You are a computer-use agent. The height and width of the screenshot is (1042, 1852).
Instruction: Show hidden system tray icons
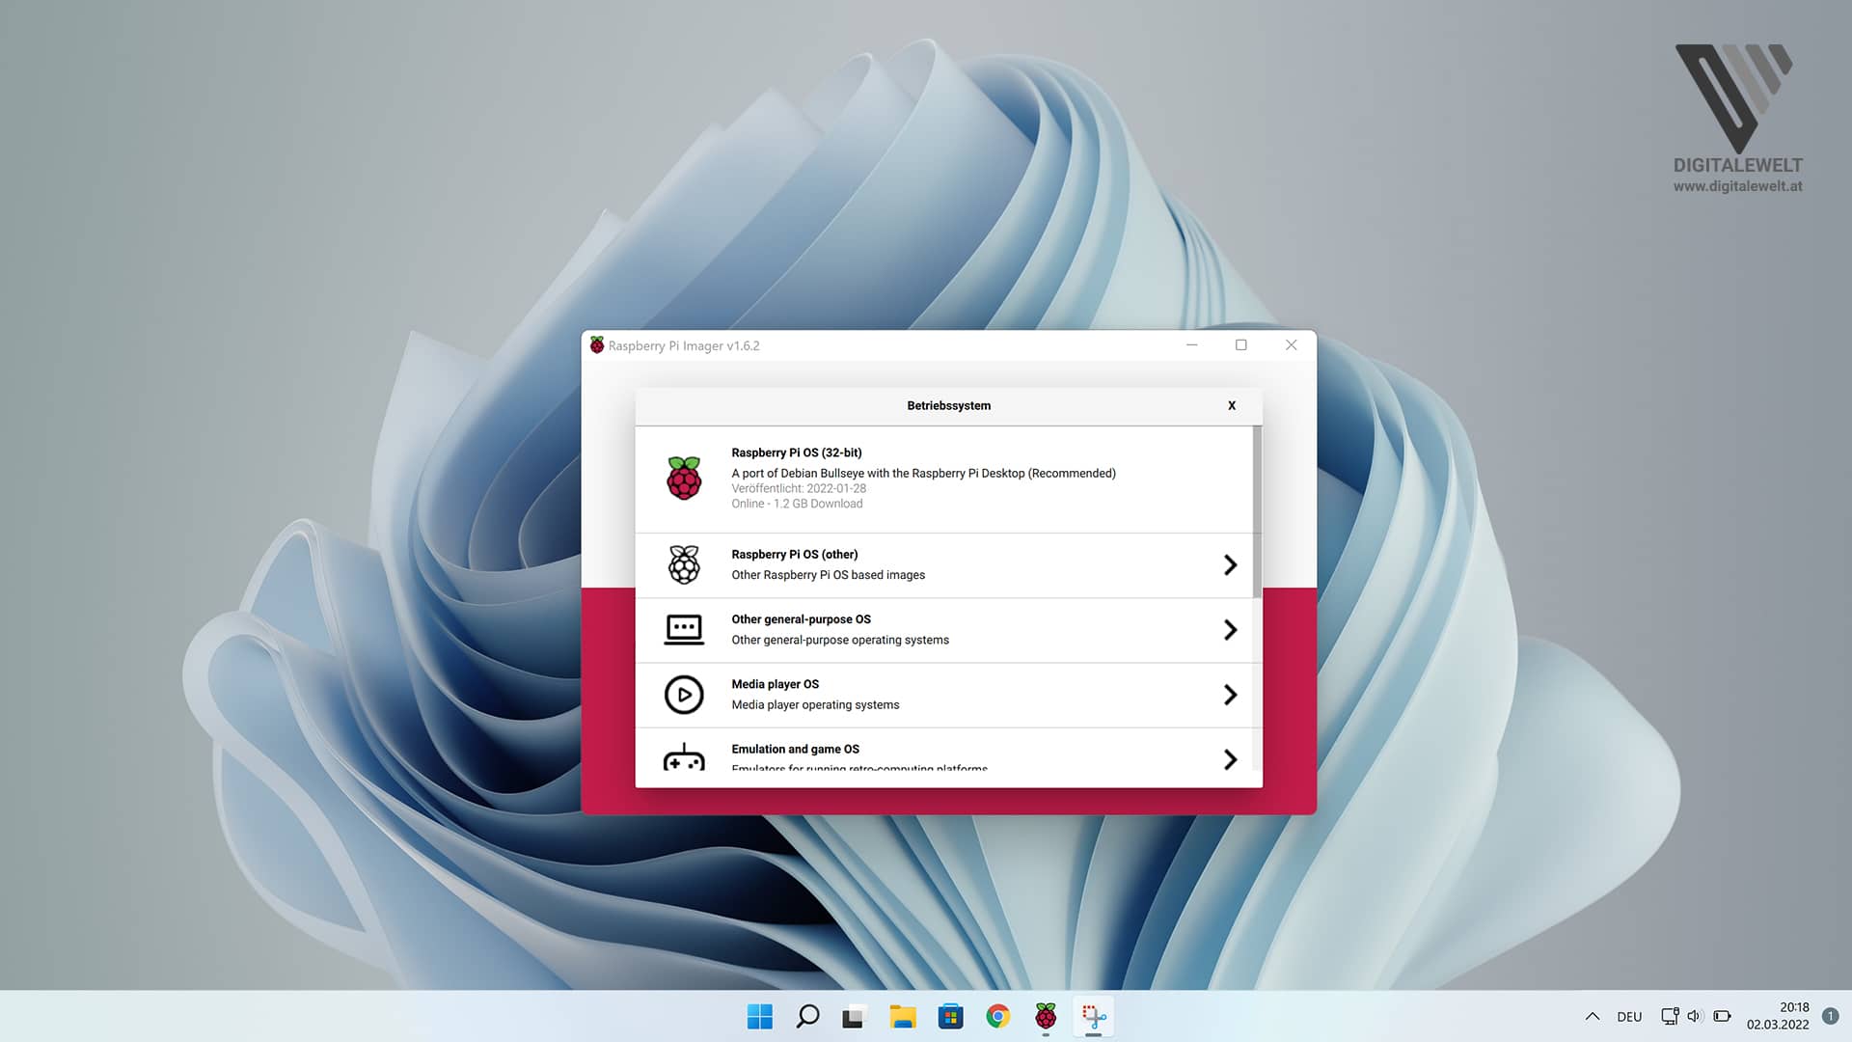1593,1017
